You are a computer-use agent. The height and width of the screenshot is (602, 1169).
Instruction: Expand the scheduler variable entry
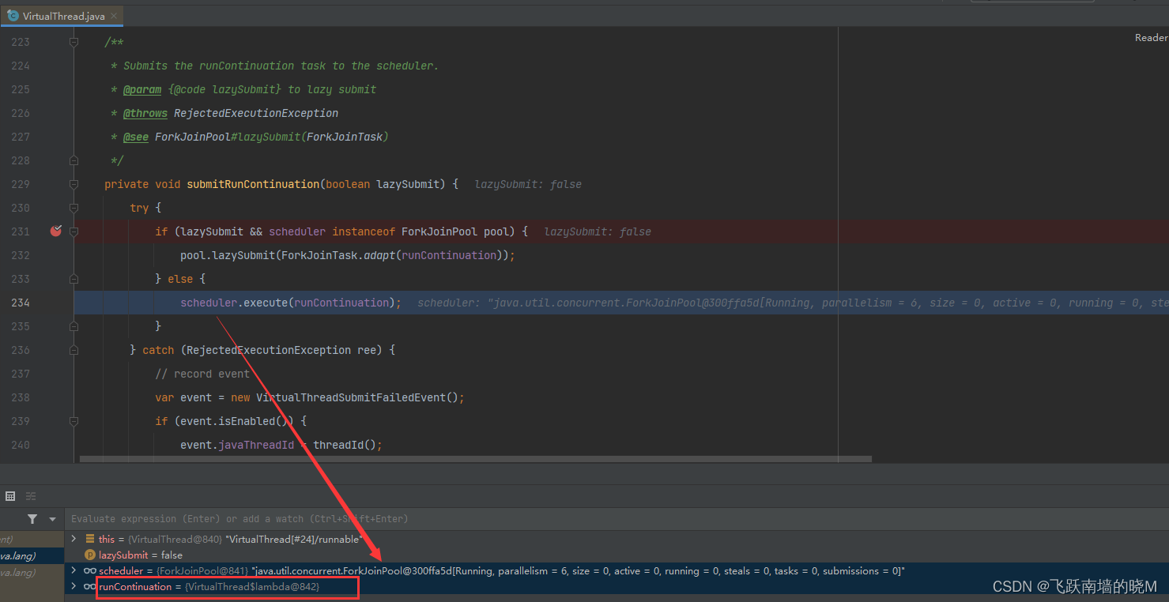[73, 570]
